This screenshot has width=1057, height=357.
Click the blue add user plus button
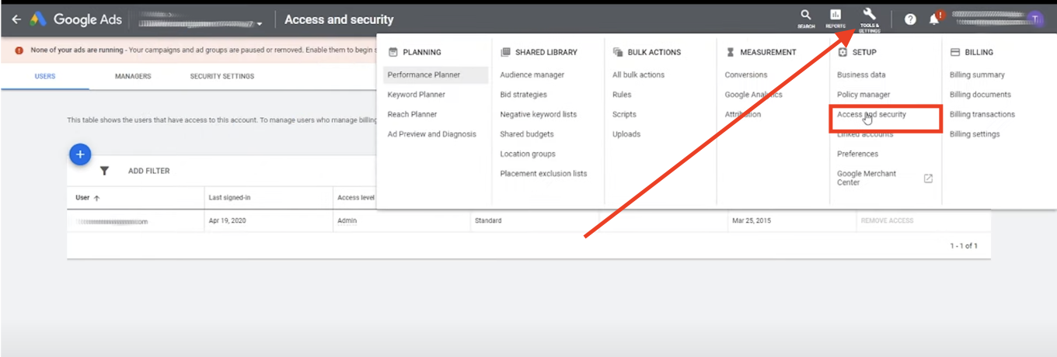[x=80, y=154]
